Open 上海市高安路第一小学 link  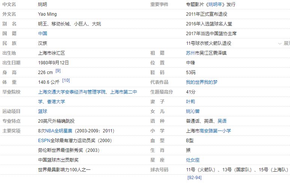(x=208, y=131)
